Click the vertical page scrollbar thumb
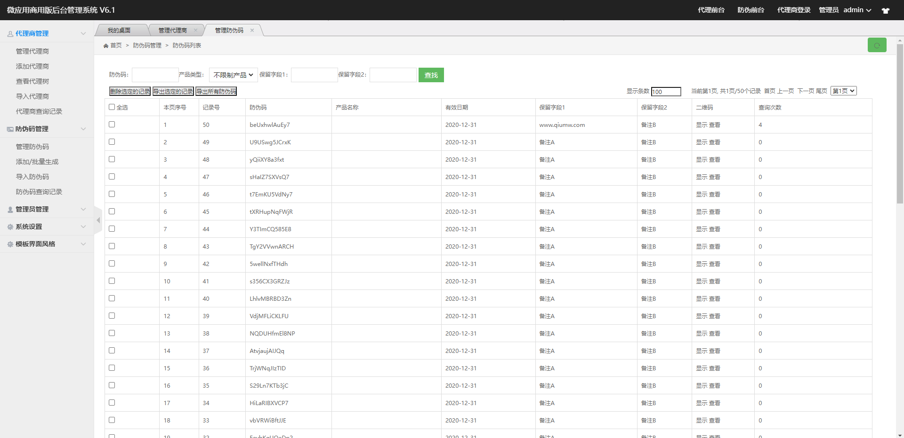This screenshot has height=438, width=904. (900, 123)
